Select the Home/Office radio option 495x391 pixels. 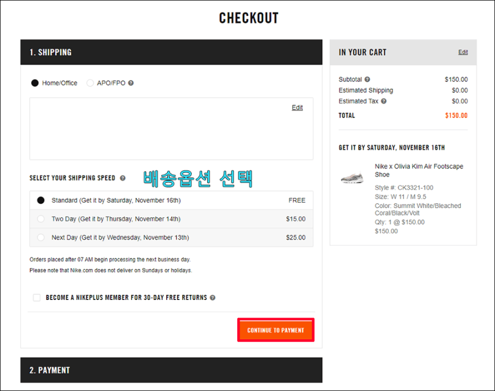tap(35, 83)
